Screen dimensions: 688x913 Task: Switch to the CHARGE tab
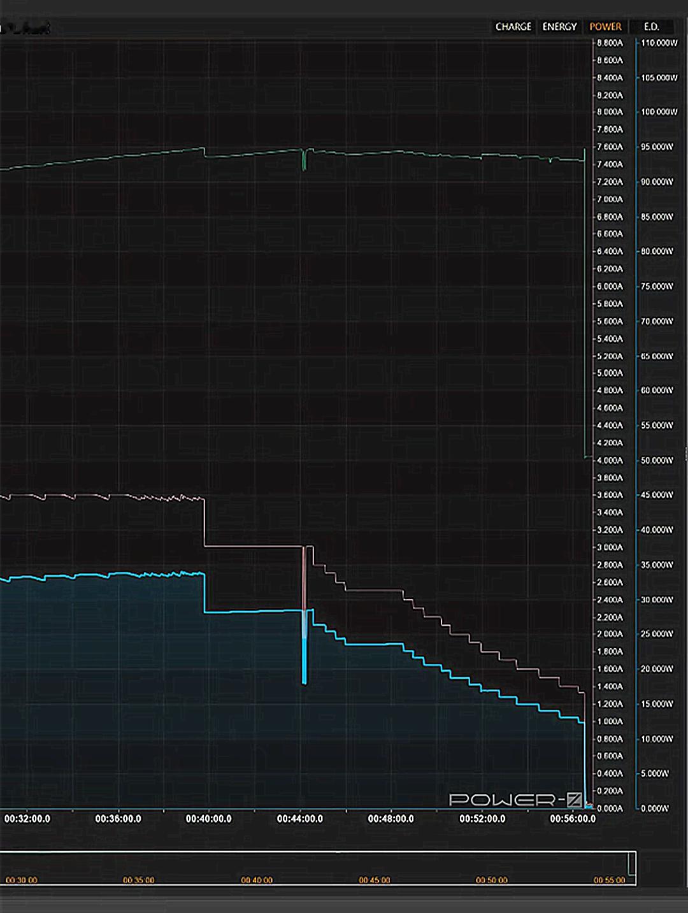(513, 27)
